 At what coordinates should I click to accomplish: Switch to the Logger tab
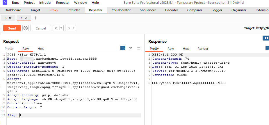pos(217,10)
